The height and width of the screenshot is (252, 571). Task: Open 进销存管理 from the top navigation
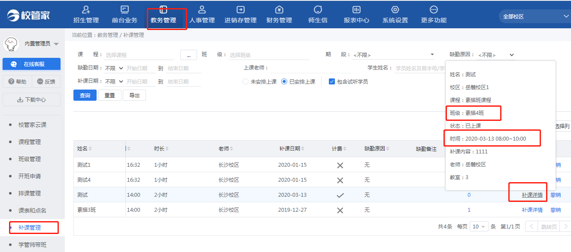(x=240, y=15)
